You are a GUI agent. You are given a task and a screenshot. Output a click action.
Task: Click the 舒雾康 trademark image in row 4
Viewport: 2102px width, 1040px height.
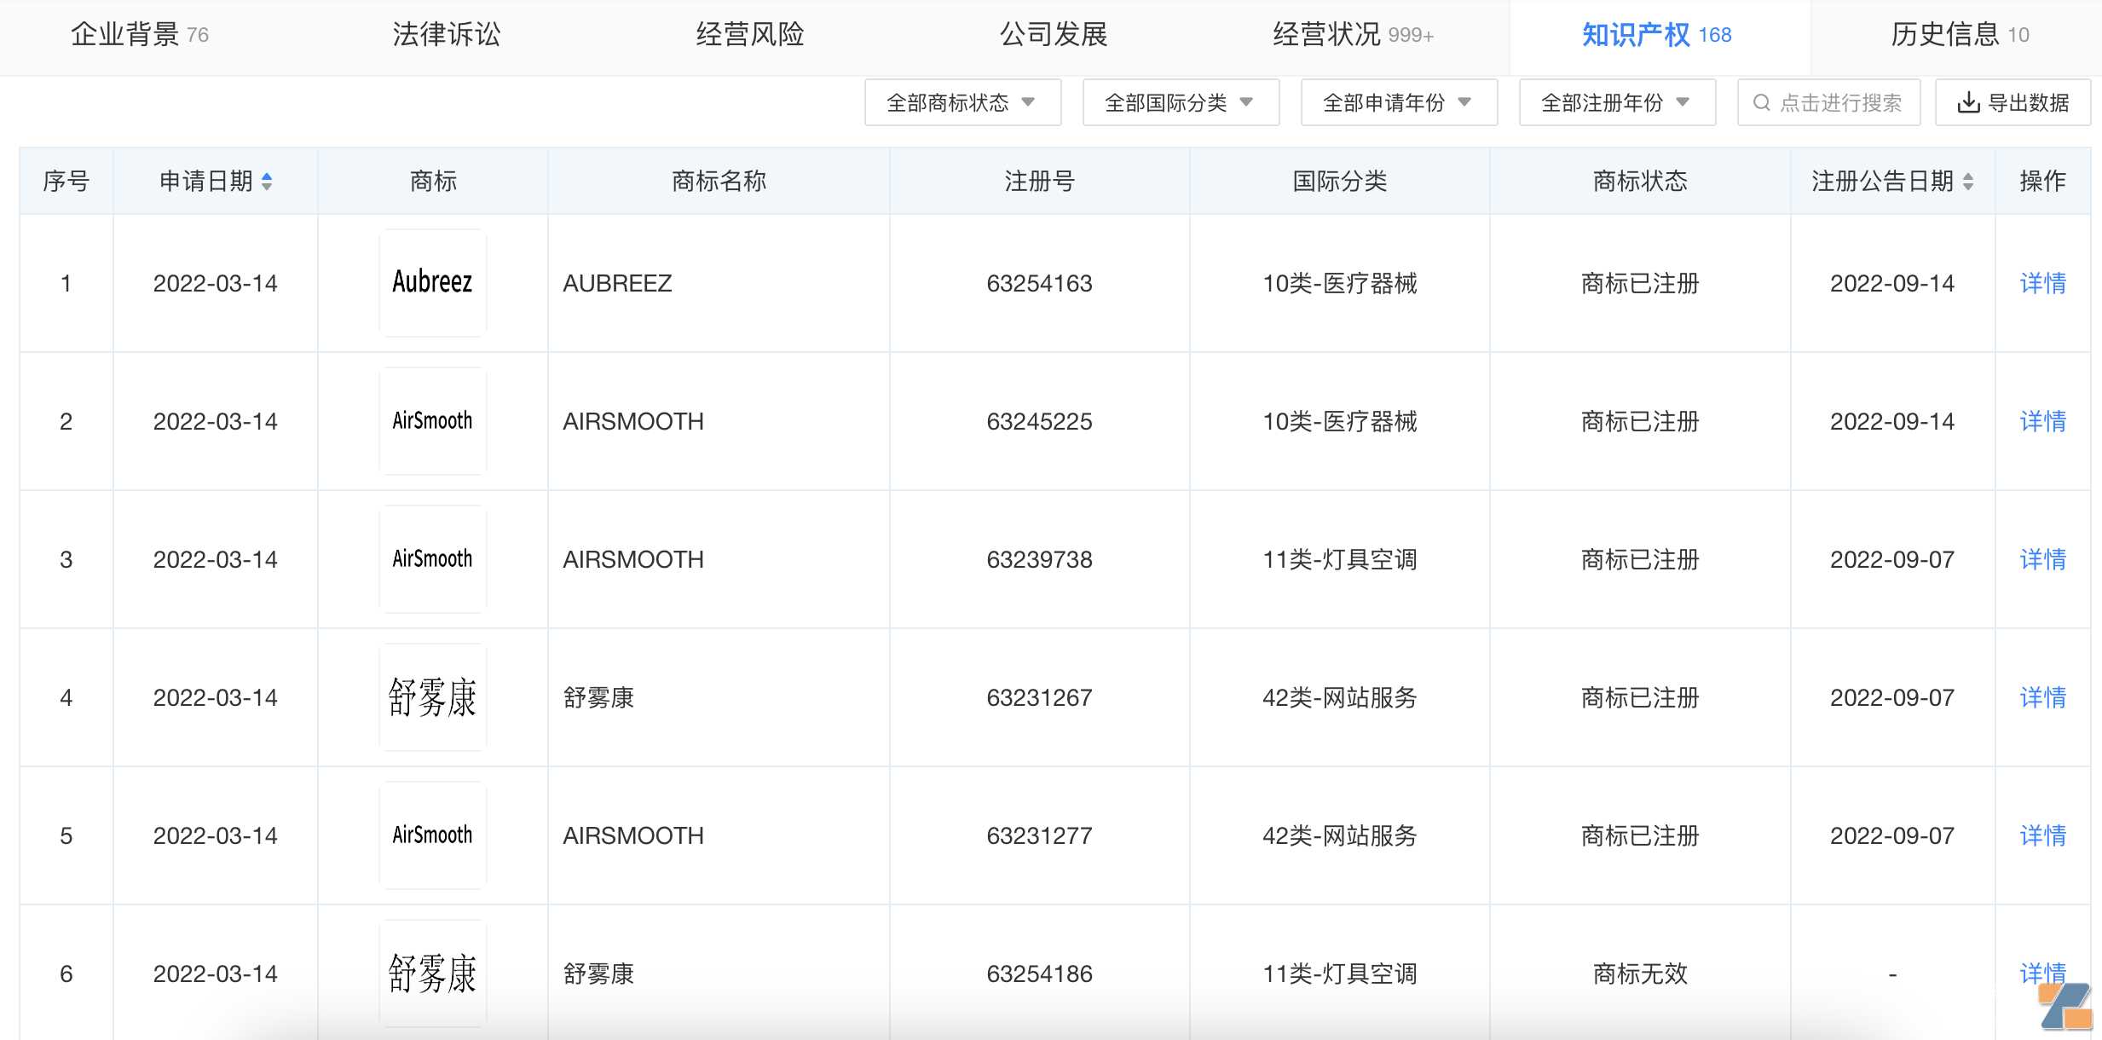click(x=432, y=697)
